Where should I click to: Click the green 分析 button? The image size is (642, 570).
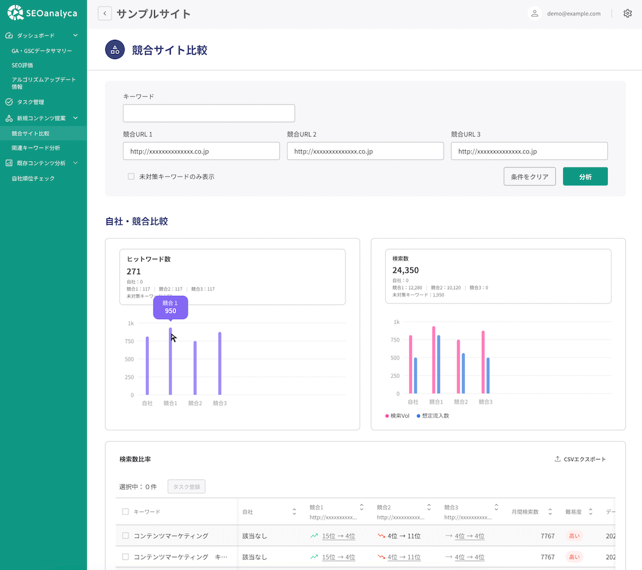point(585,177)
